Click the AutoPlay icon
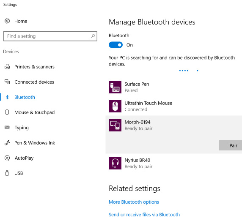The height and width of the screenshot is (221, 242). coord(7,158)
